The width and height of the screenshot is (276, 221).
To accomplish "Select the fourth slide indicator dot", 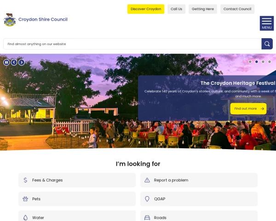I will pos(270,62).
